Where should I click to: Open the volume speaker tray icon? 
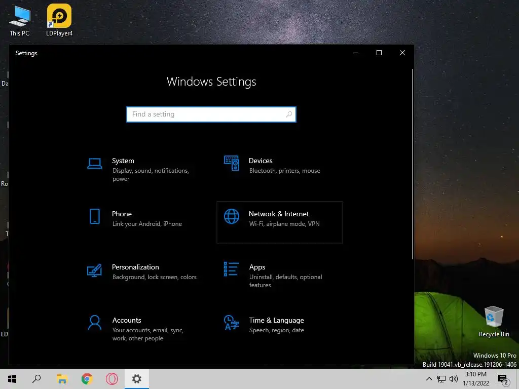[x=454, y=379]
